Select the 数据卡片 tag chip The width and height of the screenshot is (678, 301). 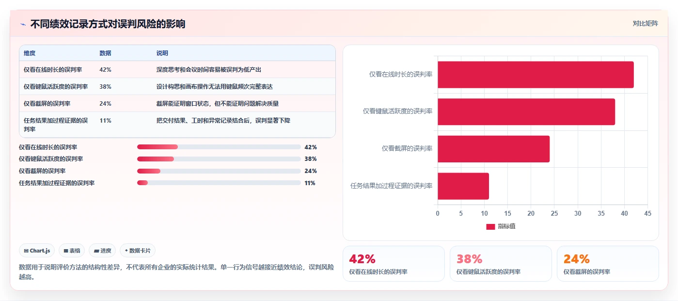pyautogui.click(x=138, y=251)
